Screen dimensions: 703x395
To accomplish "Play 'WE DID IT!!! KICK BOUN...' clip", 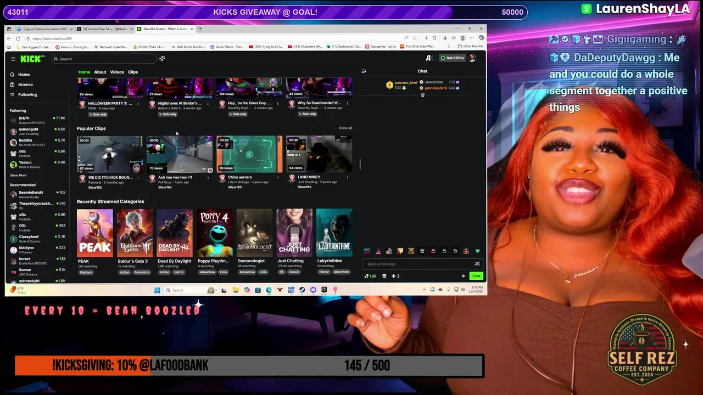I will (x=110, y=154).
